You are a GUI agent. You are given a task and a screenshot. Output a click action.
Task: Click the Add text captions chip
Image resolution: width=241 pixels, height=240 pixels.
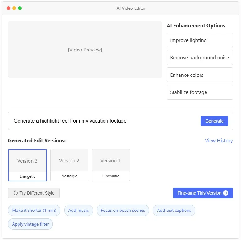[174, 210]
